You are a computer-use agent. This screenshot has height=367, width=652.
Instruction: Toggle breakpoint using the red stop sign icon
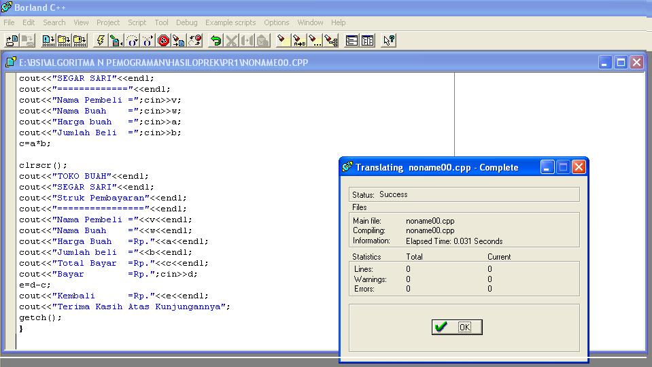click(163, 40)
